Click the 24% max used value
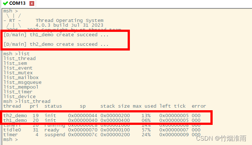 pos(146,135)
